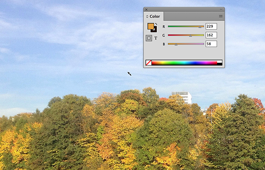Pick a color from the spectrum ramp
Image resolution: width=265 pixels, height=170 pixels.
click(184, 63)
